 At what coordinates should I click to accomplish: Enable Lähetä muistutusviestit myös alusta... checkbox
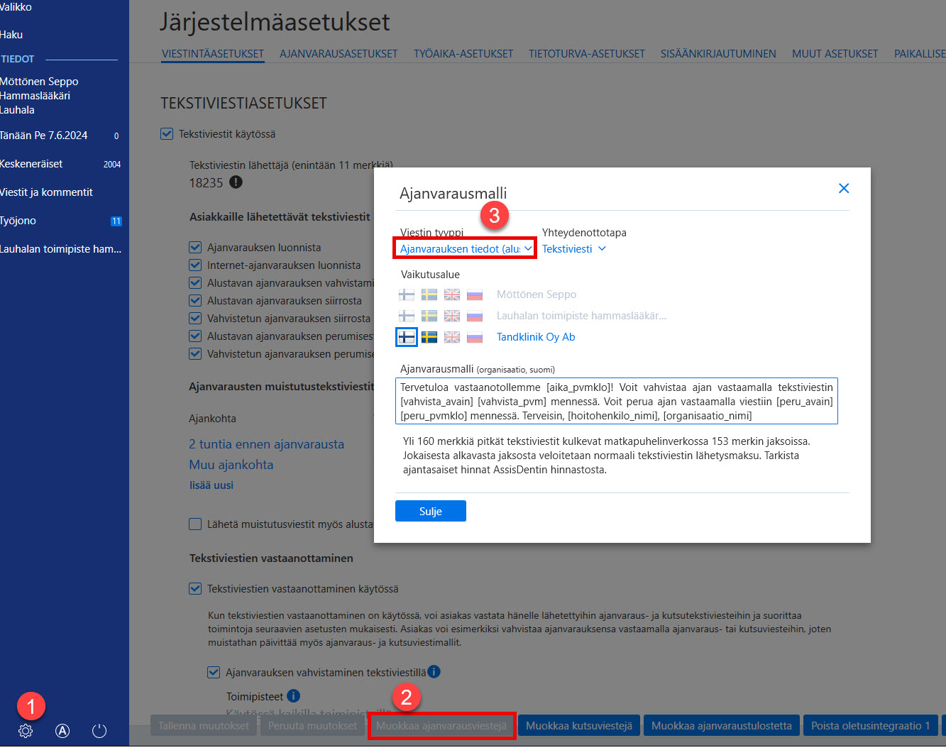195,524
